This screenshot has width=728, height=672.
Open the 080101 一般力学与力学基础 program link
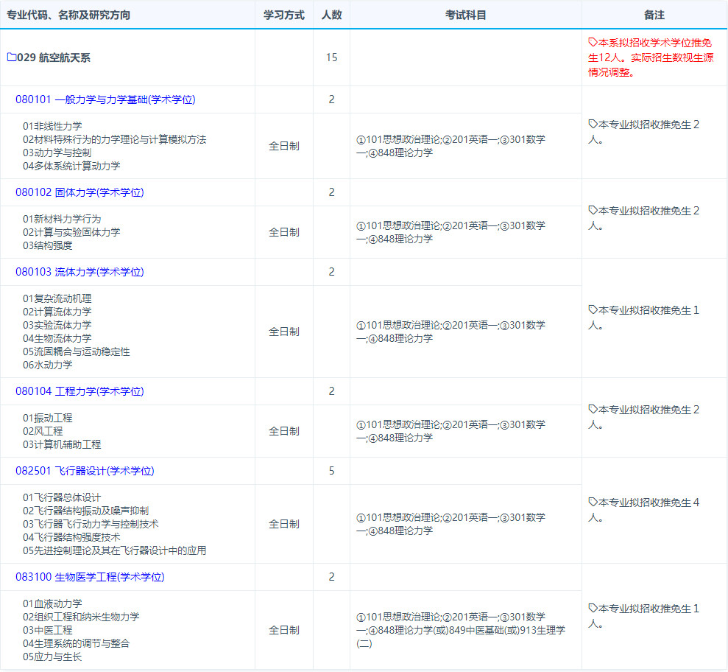(105, 99)
